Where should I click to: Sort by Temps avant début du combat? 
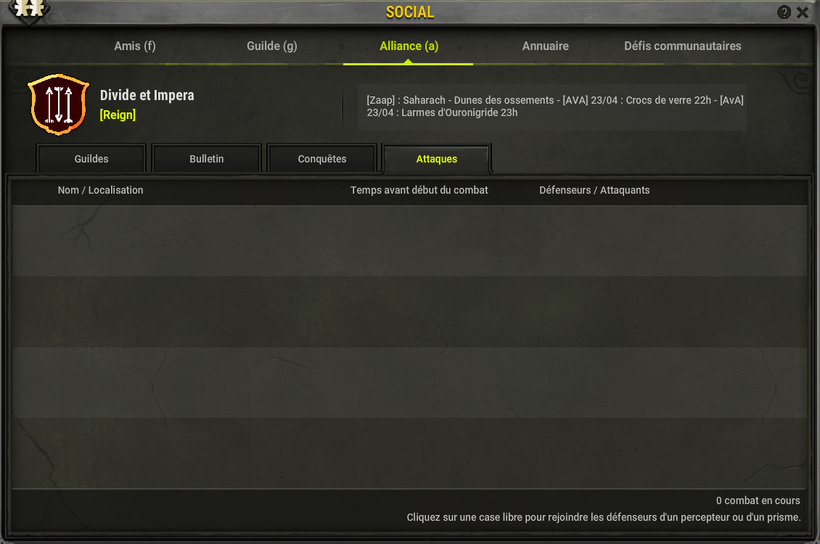[x=419, y=190]
